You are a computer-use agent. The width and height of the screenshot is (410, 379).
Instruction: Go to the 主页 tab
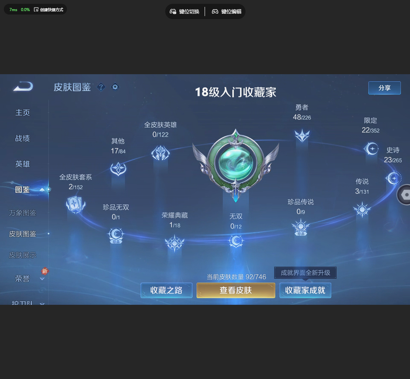tap(23, 112)
